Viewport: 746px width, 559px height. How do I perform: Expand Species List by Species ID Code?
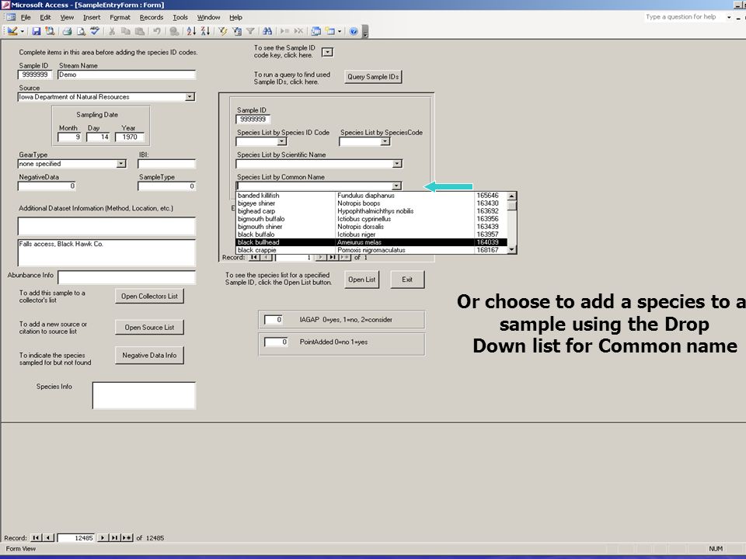(x=281, y=141)
